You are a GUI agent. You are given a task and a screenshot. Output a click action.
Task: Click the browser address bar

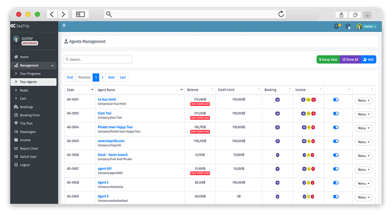[x=195, y=14]
